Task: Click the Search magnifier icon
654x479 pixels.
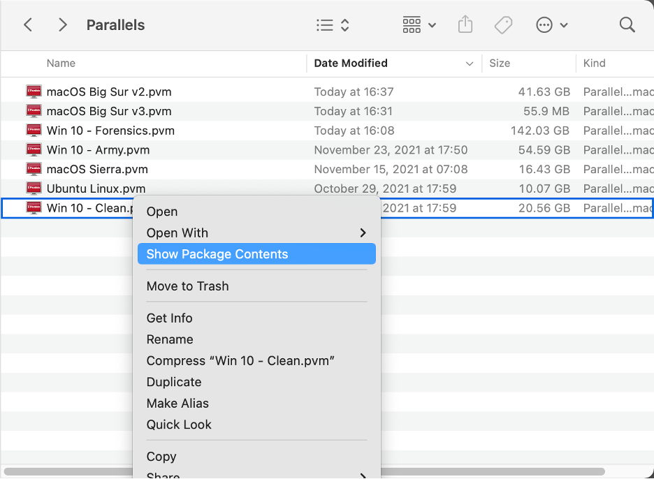Action: [x=627, y=25]
